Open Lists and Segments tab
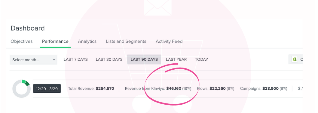Viewport: 318px width, 113px height. point(126,41)
